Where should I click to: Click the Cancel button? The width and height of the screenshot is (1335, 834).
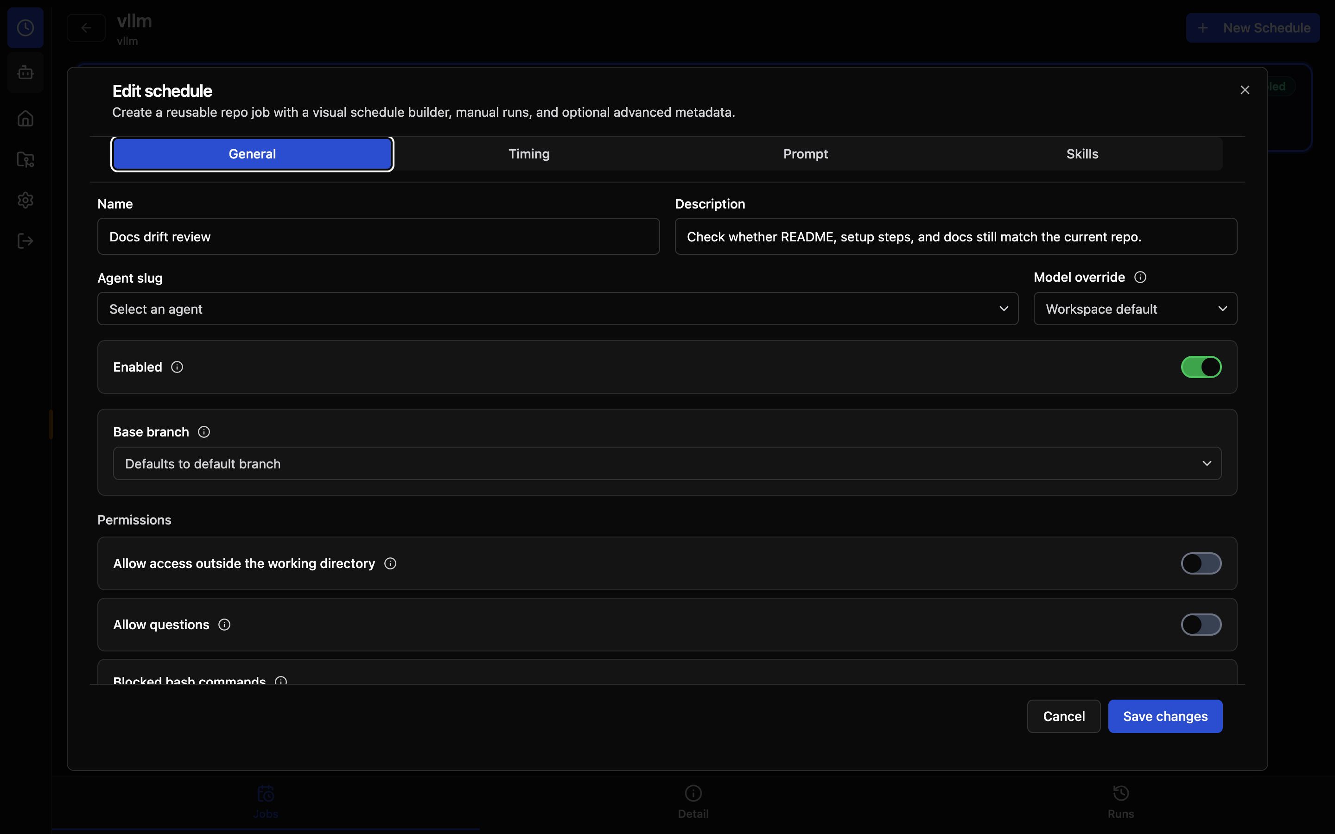1063,716
